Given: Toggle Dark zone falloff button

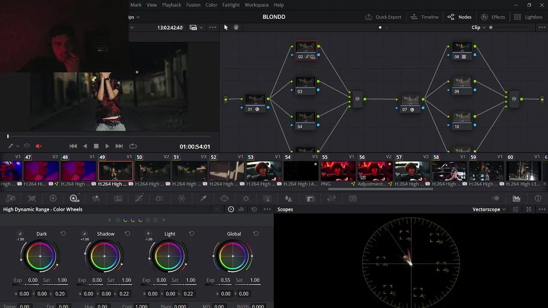Looking at the screenshot, I should (x=20, y=234).
